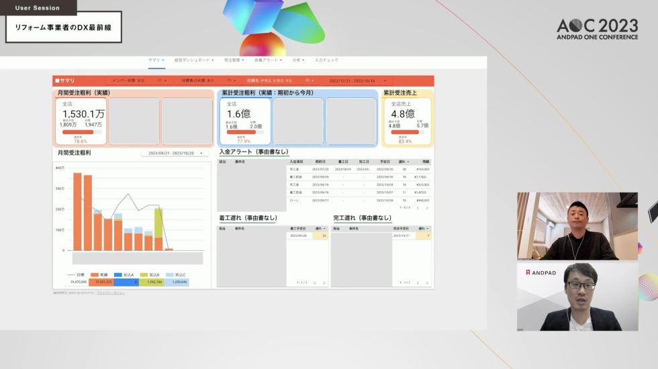Open the 受注管理 tab menu
658x369 pixels.
(x=234, y=60)
